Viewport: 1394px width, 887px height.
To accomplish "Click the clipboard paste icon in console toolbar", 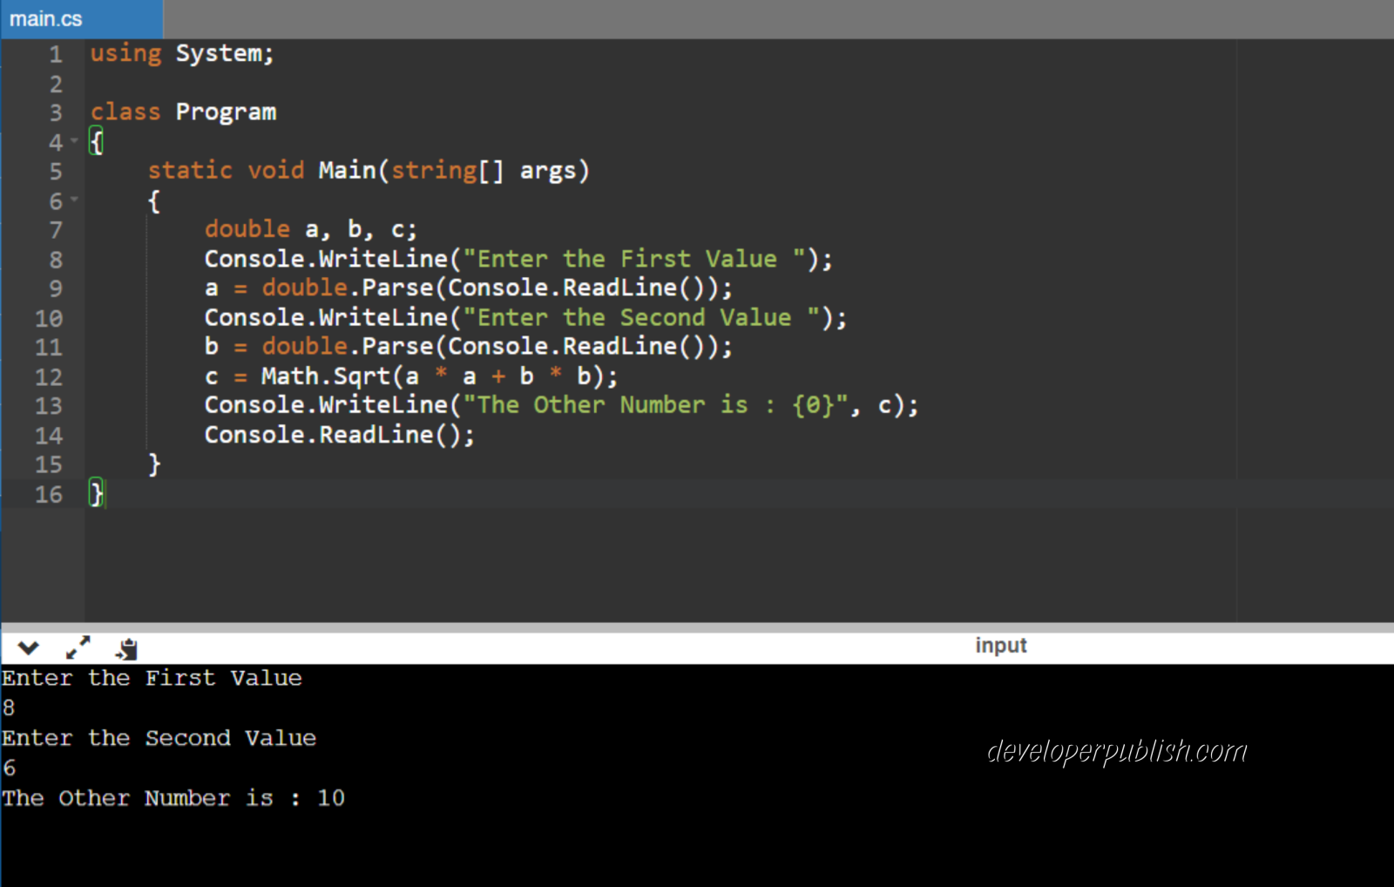I will (x=127, y=648).
